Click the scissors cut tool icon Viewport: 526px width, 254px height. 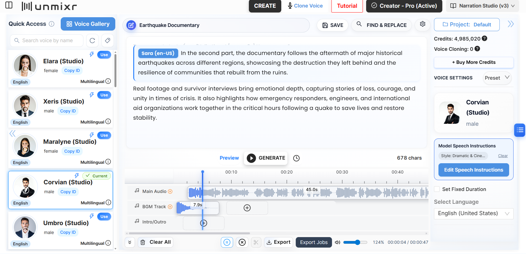256,242
